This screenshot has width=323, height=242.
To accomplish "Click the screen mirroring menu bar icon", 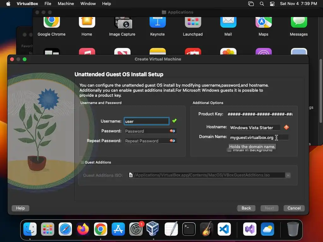I will [x=251, y=4].
